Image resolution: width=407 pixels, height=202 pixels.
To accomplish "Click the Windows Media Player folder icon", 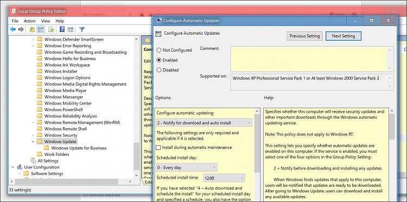I will (x=40, y=90).
